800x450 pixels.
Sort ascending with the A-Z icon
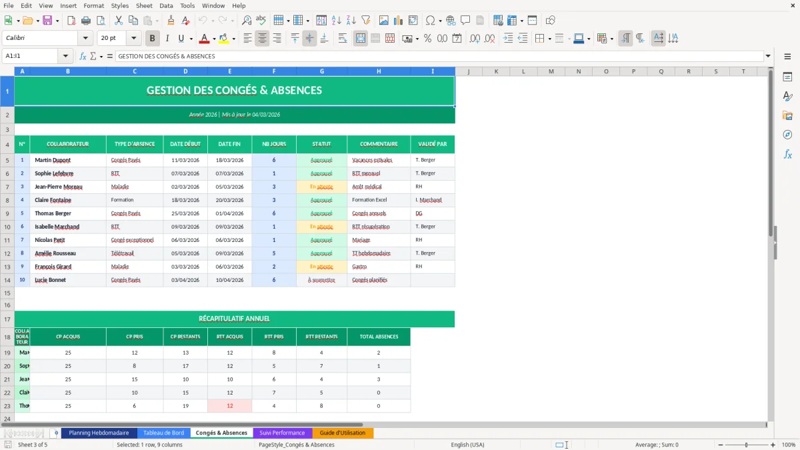coord(336,21)
